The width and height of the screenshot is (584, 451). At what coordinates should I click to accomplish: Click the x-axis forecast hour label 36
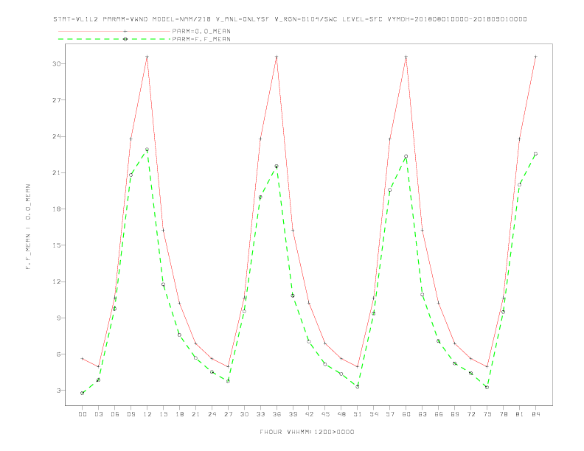point(277,414)
